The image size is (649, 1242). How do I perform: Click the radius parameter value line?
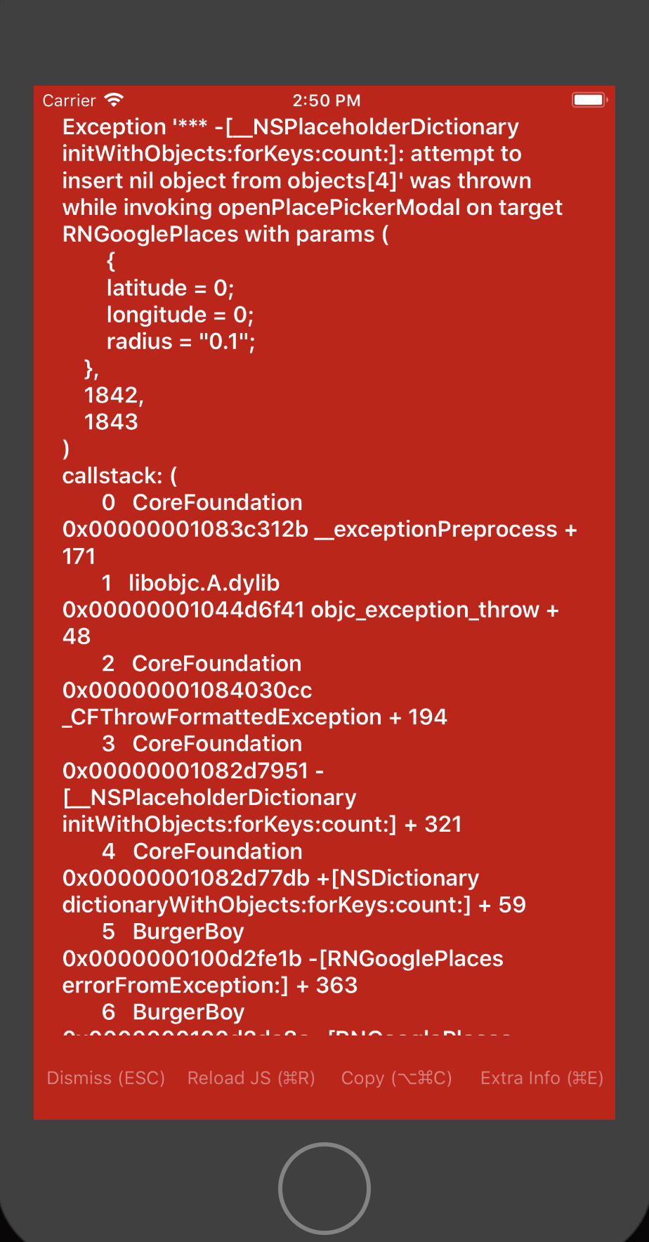(x=181, y=341)
